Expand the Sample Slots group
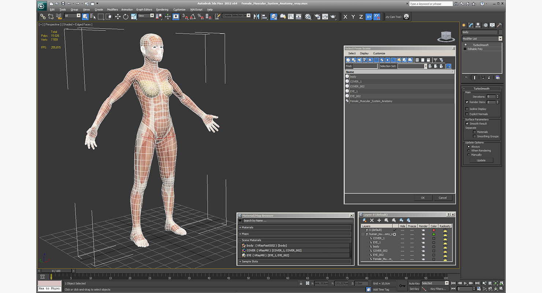The width and height of the screenshot is (542, 293). pyautogui.click(x=295, y=262)
